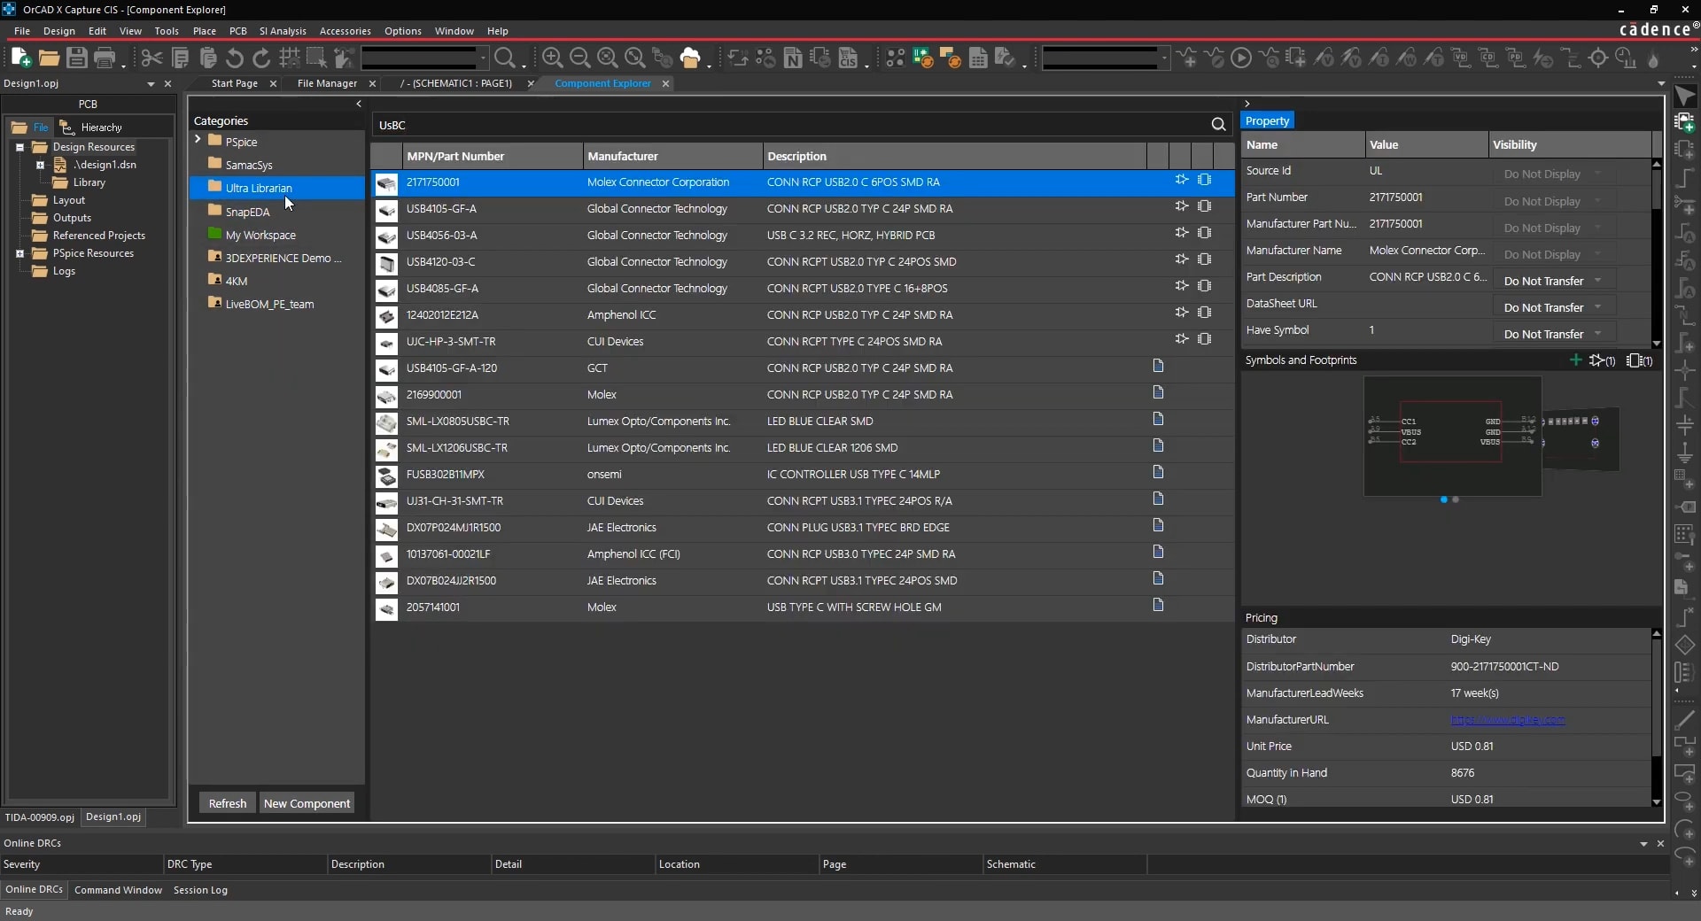Click footprint count icon in Symbols and Footprints
1701x921 pixels.
[x=1639, y=360]
